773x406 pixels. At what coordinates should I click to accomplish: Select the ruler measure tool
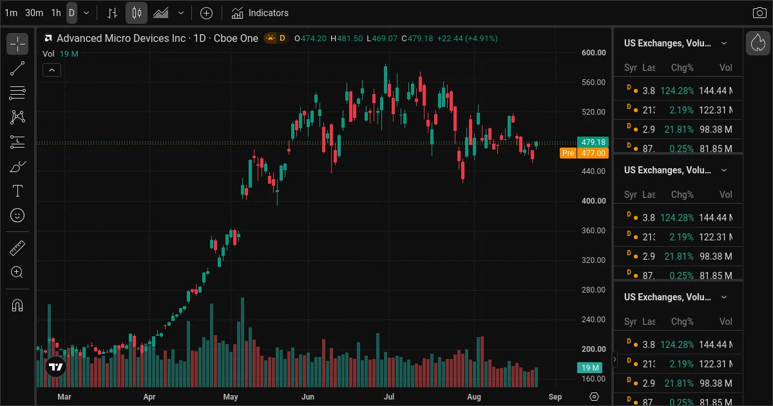coord(17,248)
